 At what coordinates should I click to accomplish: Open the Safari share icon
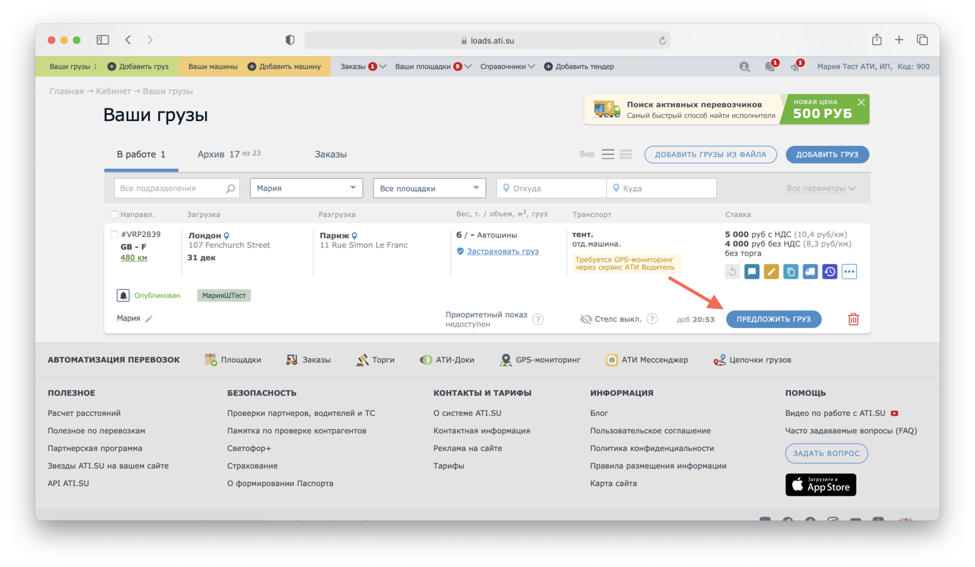click(876, 39)
